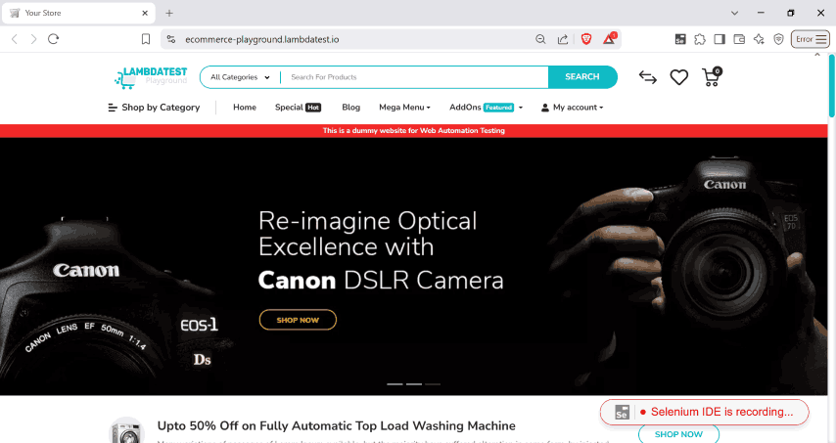This screenshot has height=443, width=836.
Task: Open the All Categories dropdown
Action: (240, 77)
